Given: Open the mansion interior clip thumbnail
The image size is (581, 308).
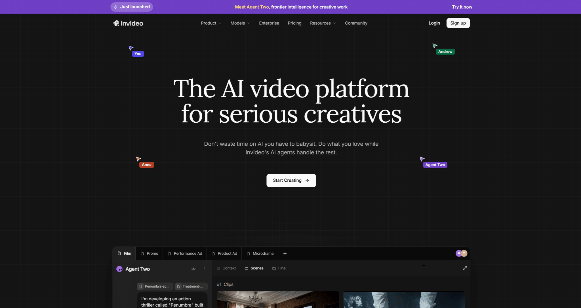Looking at the screenshot, I should [x=278, y=299].
